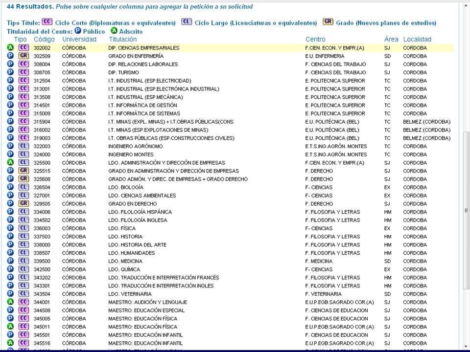Select LDO. TRADUCCIÓN E INTERPRETACIÓN INGLES
The width and height of the screenshot is (470, 352).
click(161, 286)
